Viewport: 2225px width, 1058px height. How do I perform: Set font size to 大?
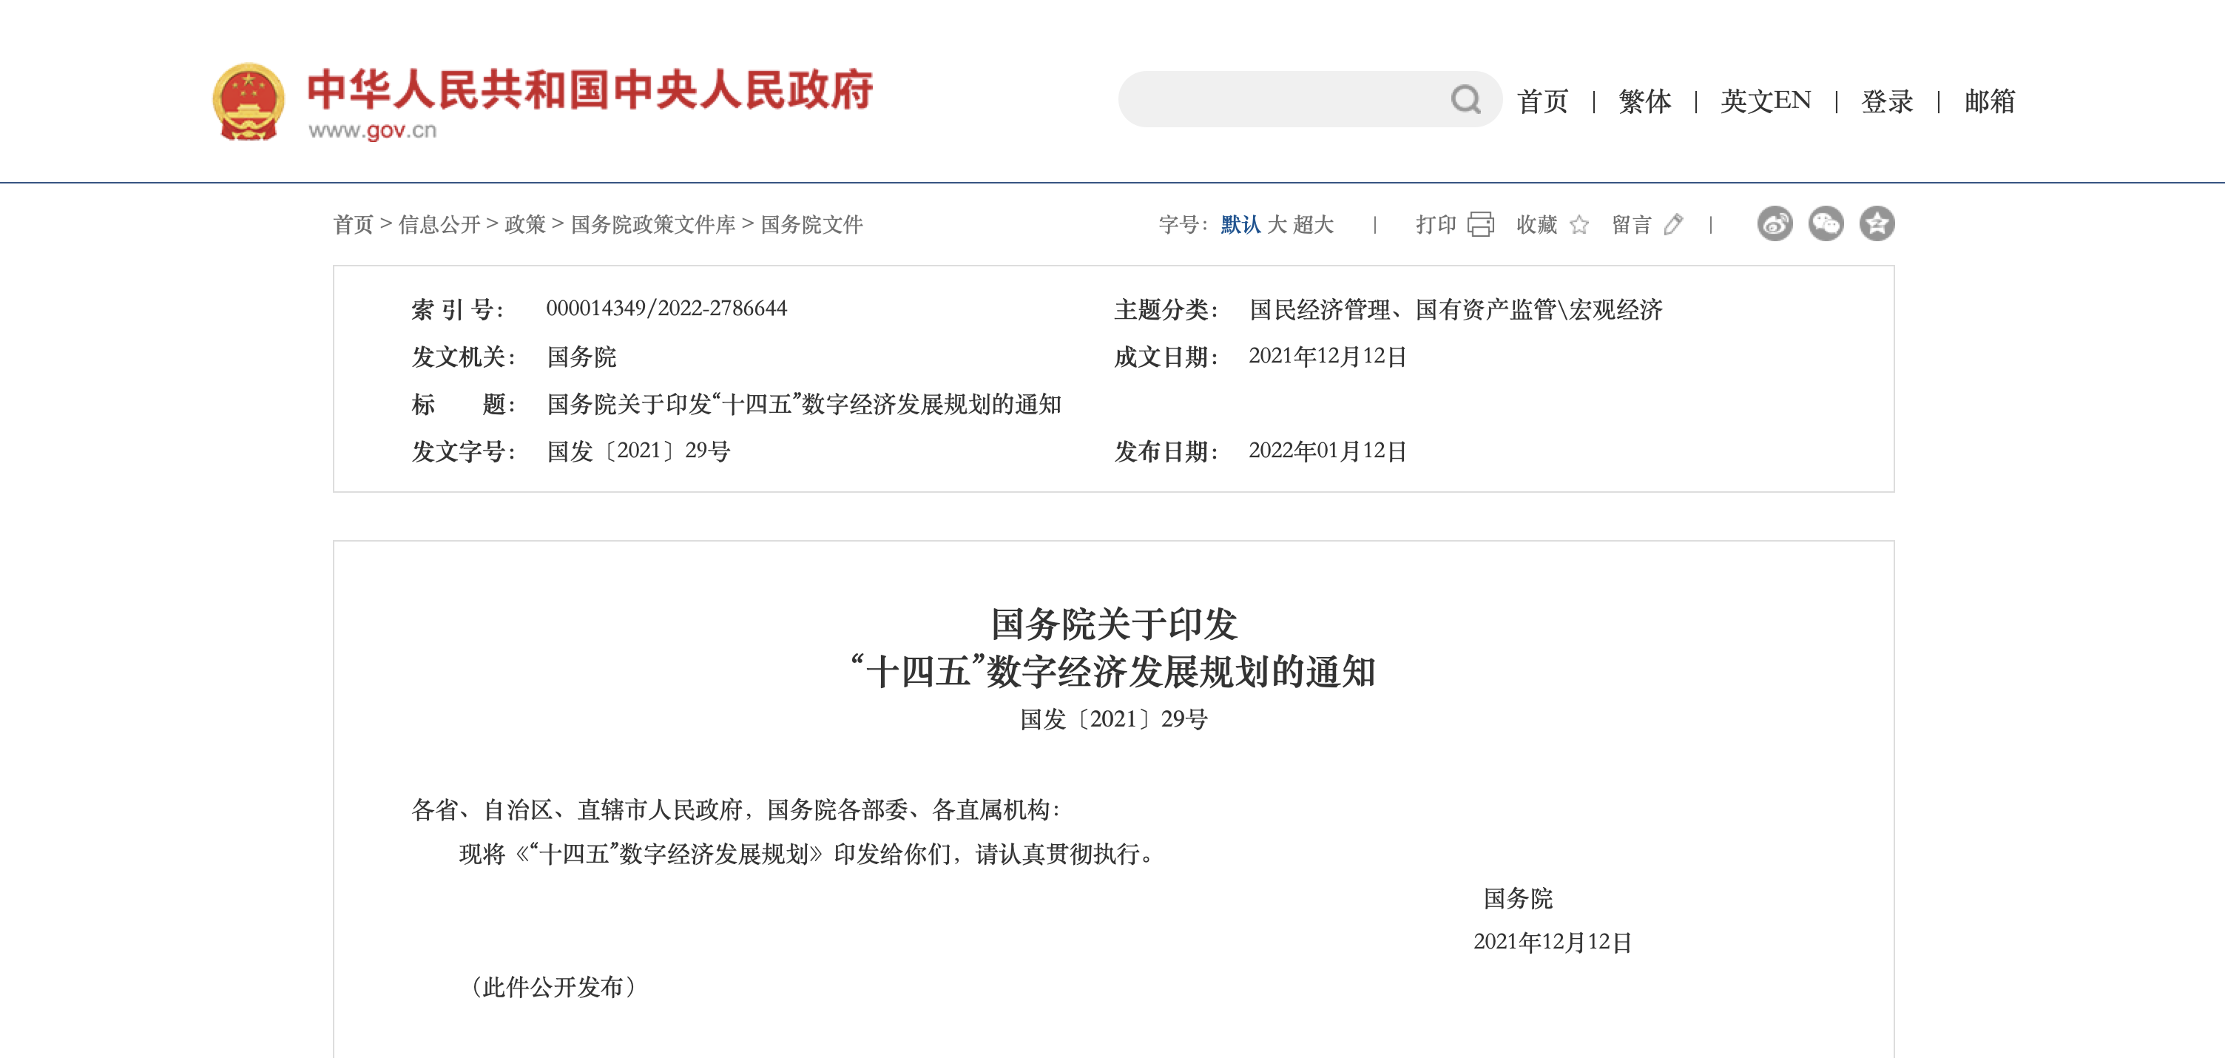1277,225
